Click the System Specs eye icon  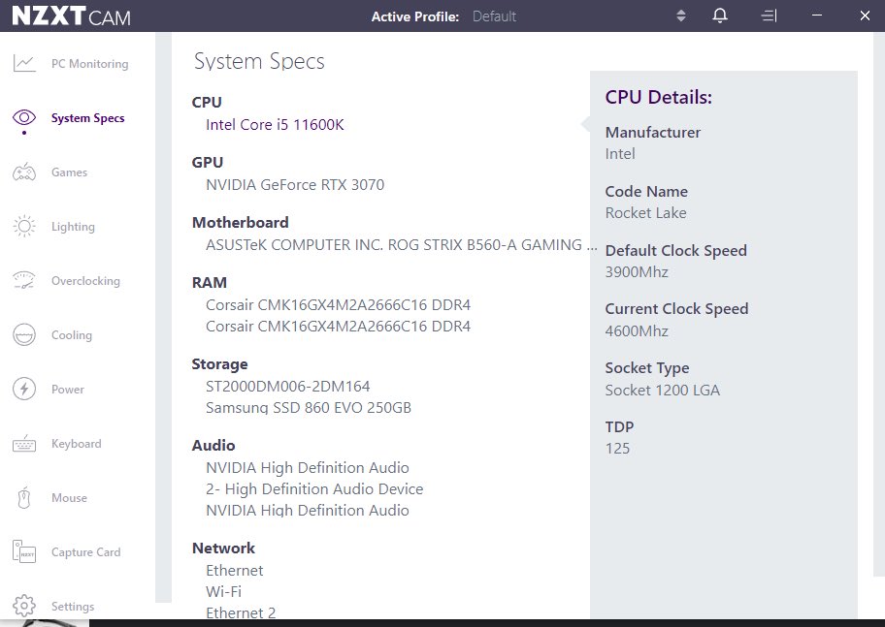click(24, 118)
